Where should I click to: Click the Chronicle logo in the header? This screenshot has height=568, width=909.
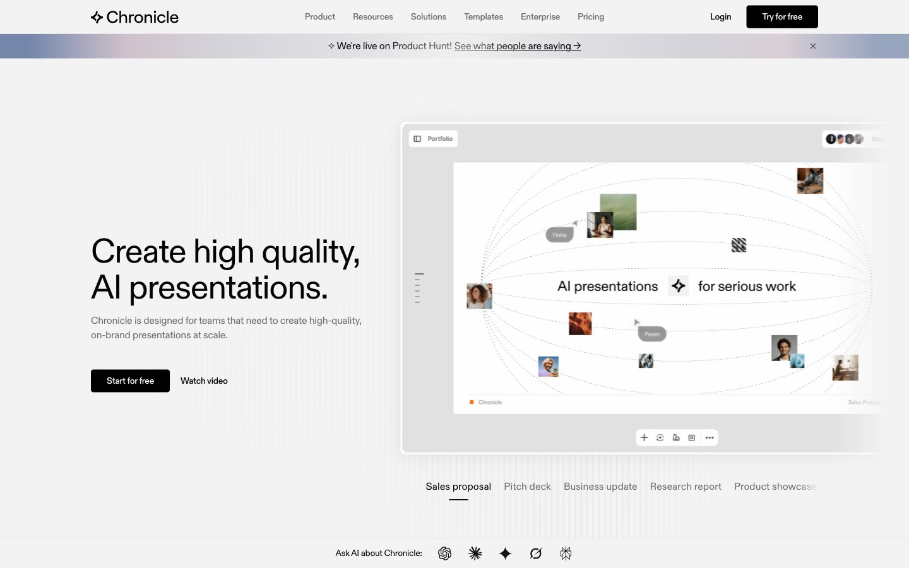(134, 17)
